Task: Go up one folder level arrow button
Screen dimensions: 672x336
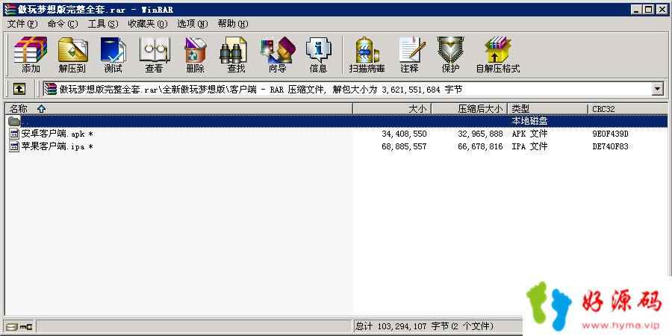Action: [x=19, y=89]
